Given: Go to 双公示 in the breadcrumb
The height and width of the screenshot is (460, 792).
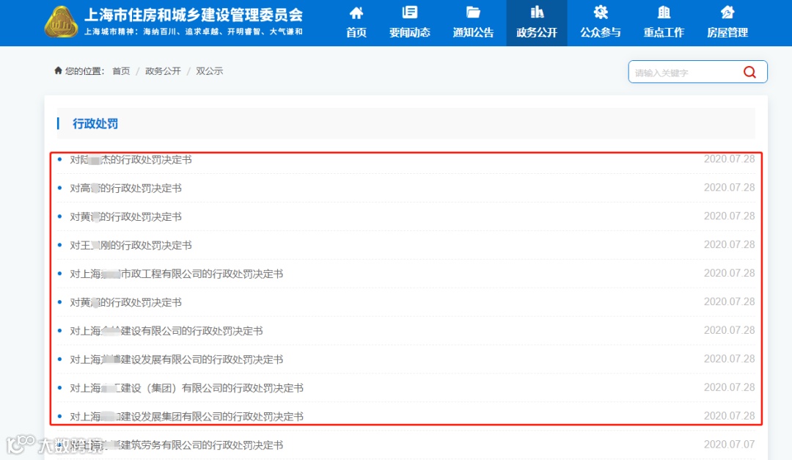Looking at the screenshot, I should pyautogui.click(x=209, y=71).
